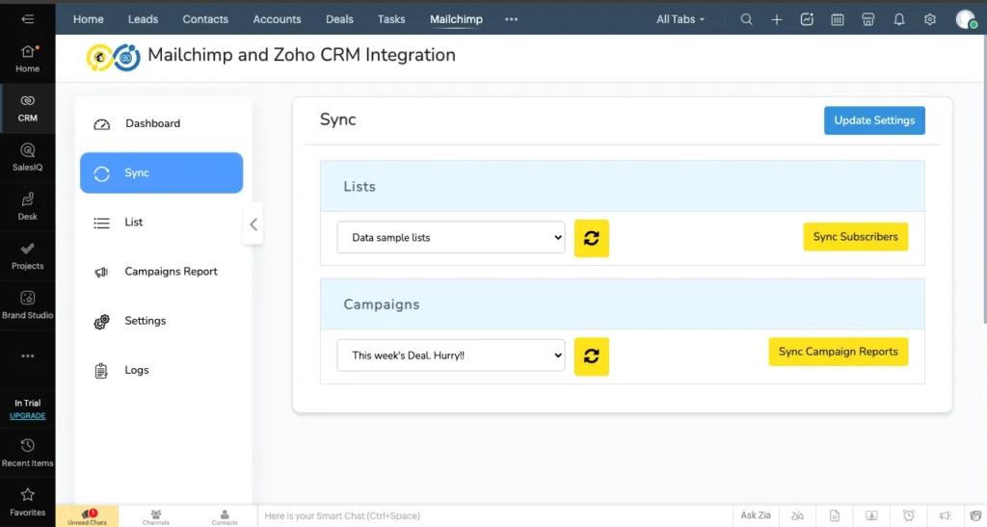Open the megaphone announcements icon in the bottom bar
Screen dimensions: 987x527
click(x=946, y=515)
